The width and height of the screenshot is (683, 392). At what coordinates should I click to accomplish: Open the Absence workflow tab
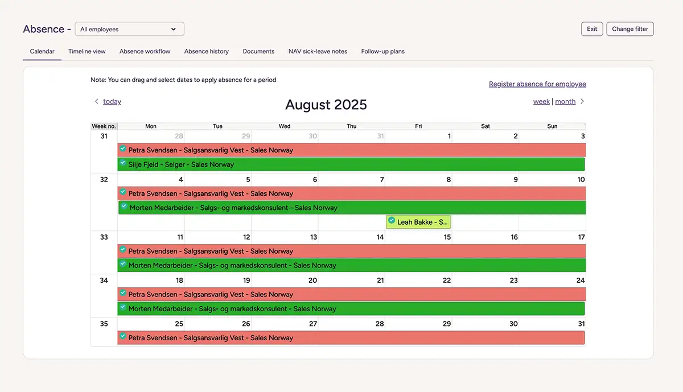click(x=145, y=51)
